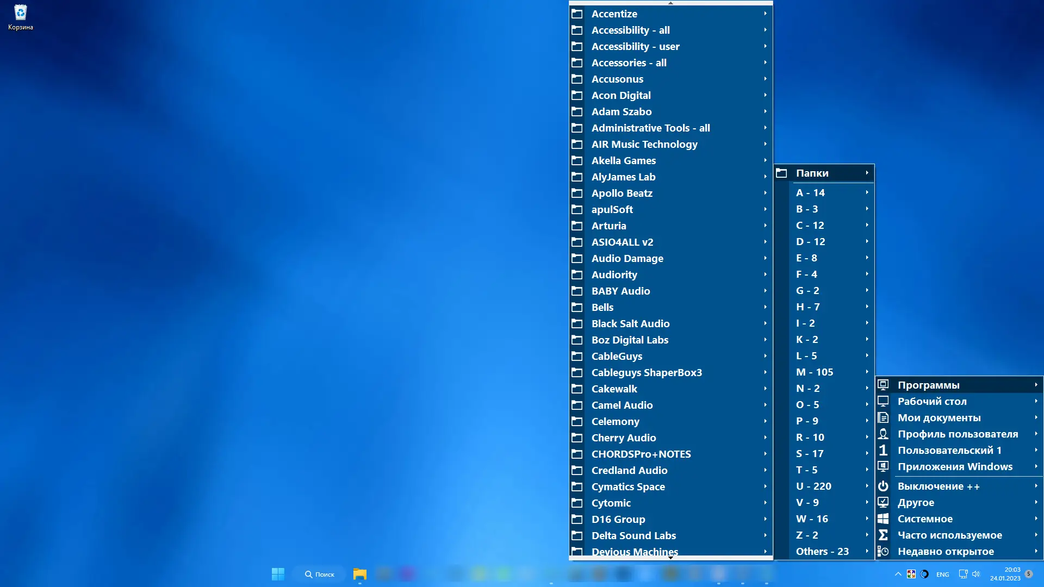Viewport: 1044px width, 587px height.
Task: Expand the Arturia folder submenu arrow
Action: pos(765,226)
